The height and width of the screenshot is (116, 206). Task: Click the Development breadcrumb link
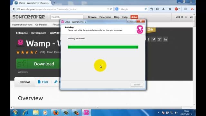point(39,33)
